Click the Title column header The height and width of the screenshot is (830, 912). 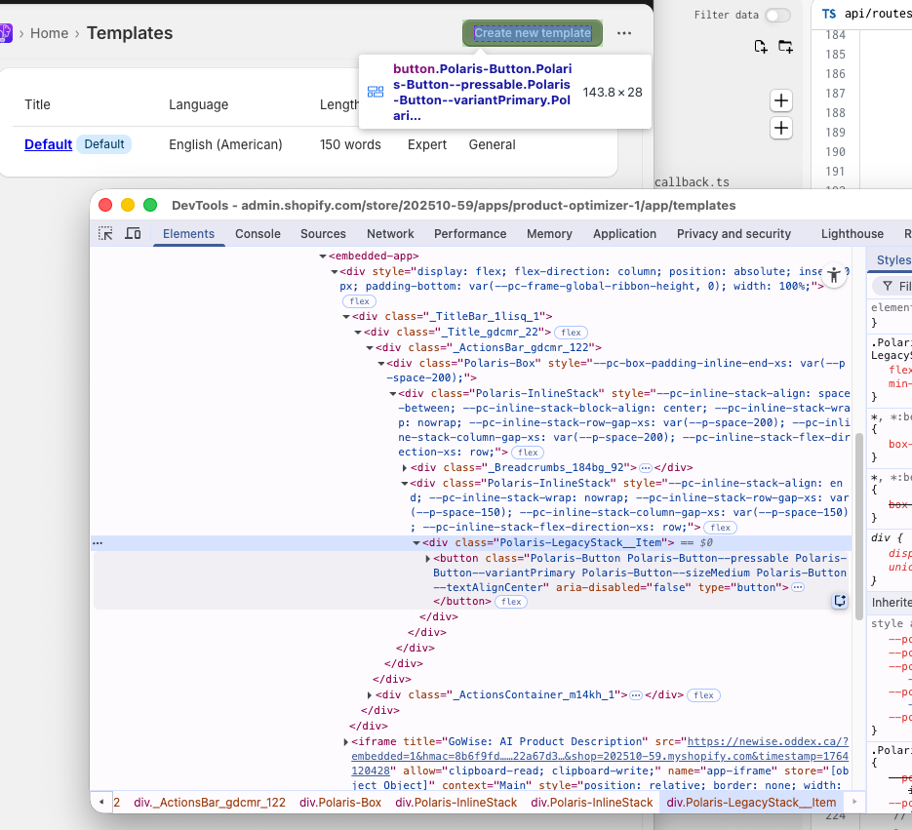click(37, 104)
